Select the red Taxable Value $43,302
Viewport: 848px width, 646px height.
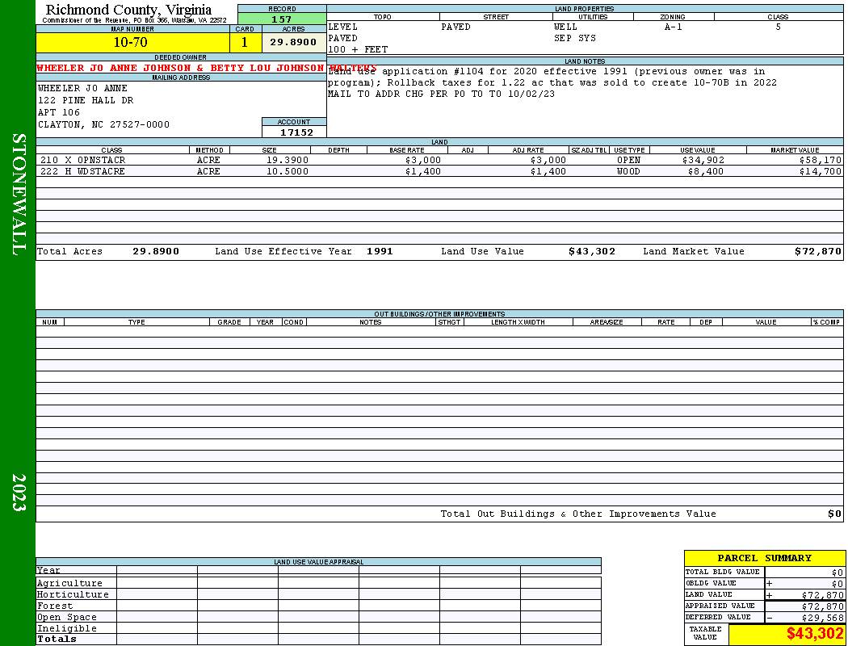click(815, 634)
